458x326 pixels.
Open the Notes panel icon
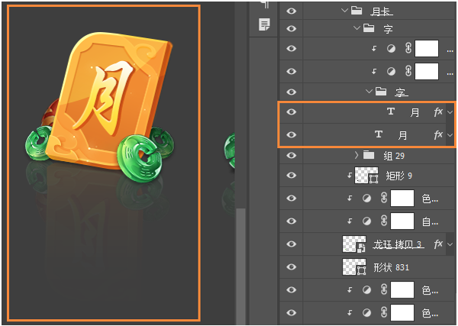265,24
